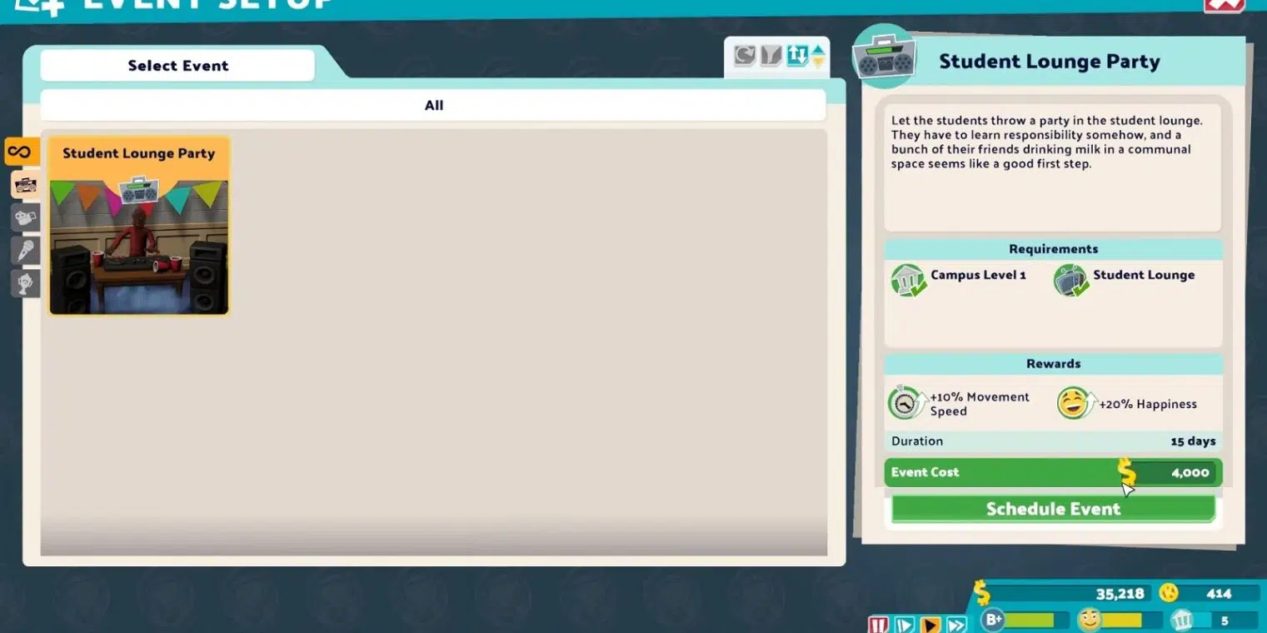Expand the All filter bar

tap(433, 106)
